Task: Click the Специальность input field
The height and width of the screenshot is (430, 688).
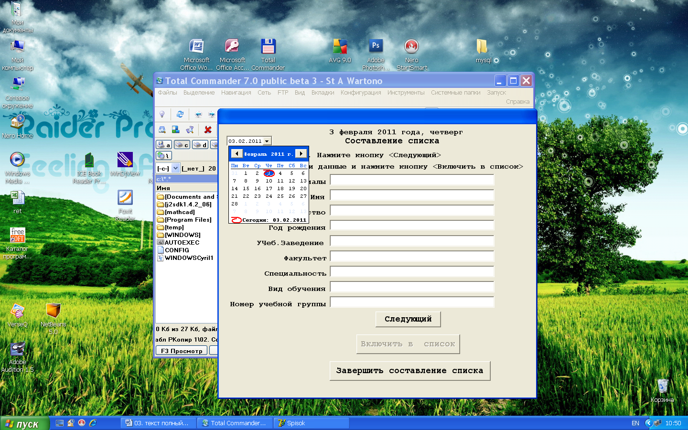Action: (412, 271)
